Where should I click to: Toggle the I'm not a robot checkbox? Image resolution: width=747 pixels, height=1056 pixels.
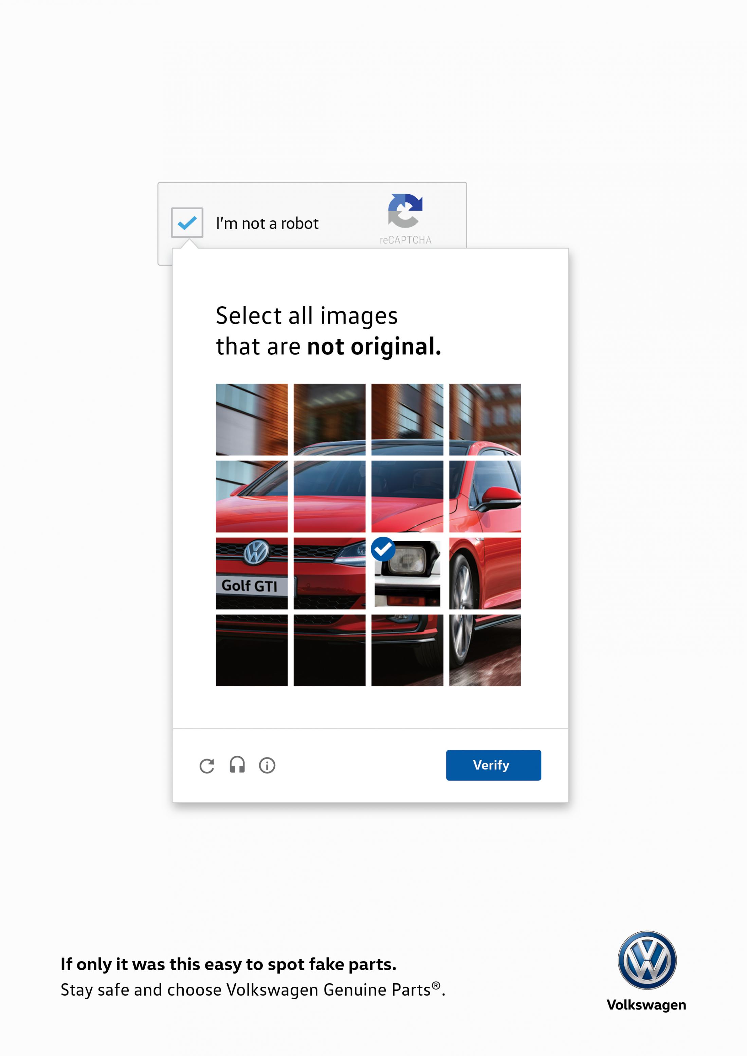(x=187, y=223)
